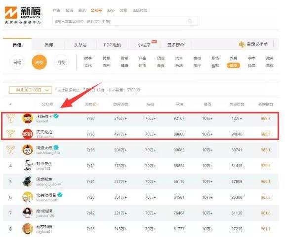Open the 自定义榜单 custom ranking icon
286x250 pixels.
coord(242,44)
